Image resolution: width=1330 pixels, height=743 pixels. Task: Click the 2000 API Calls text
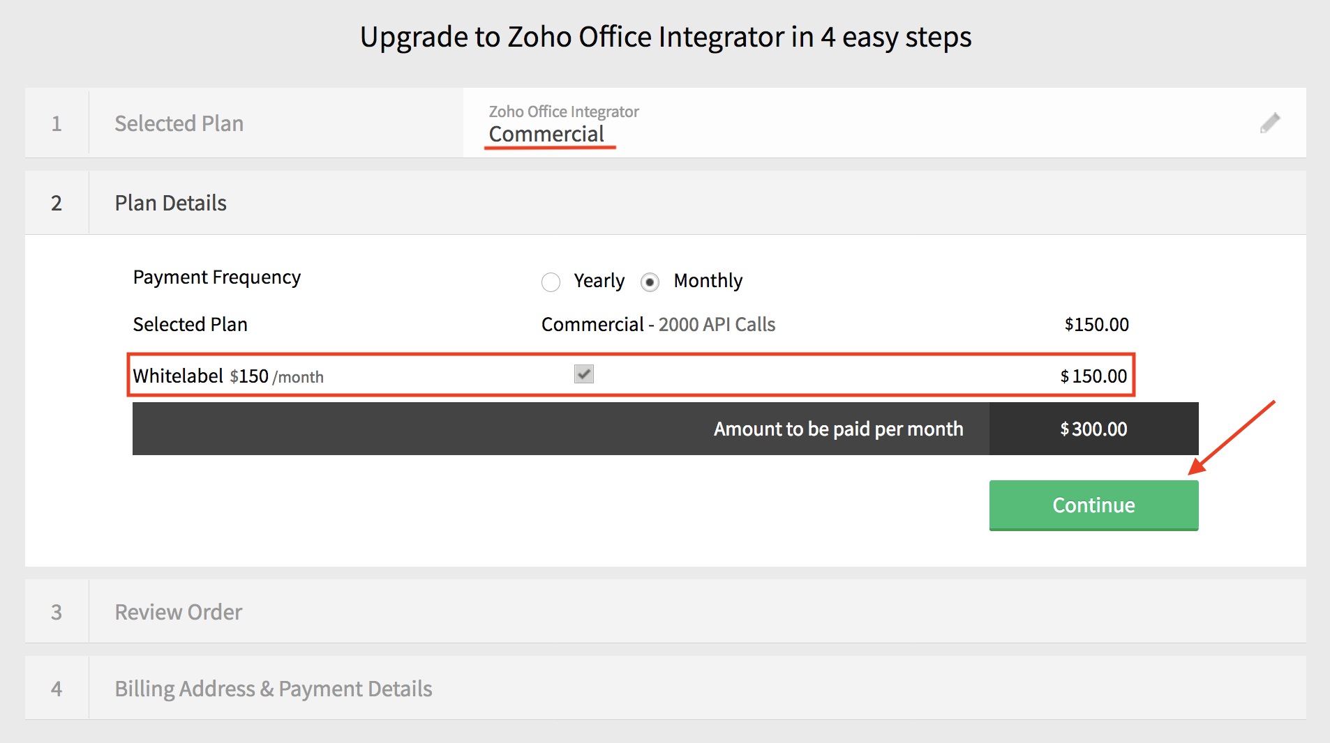(x=717, y=324)
